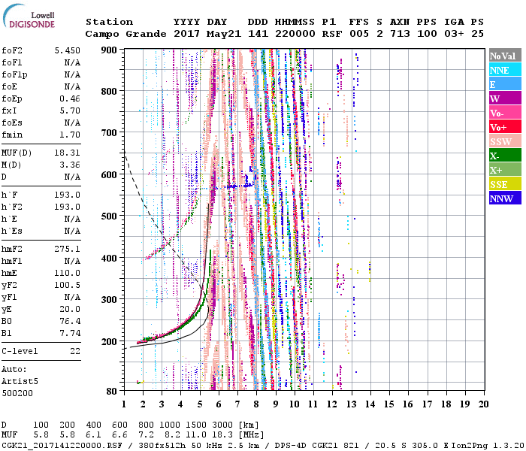Click the NoVal legend swatch
Viewport: 526px width, 451px height.
click(x=505, y=56)
